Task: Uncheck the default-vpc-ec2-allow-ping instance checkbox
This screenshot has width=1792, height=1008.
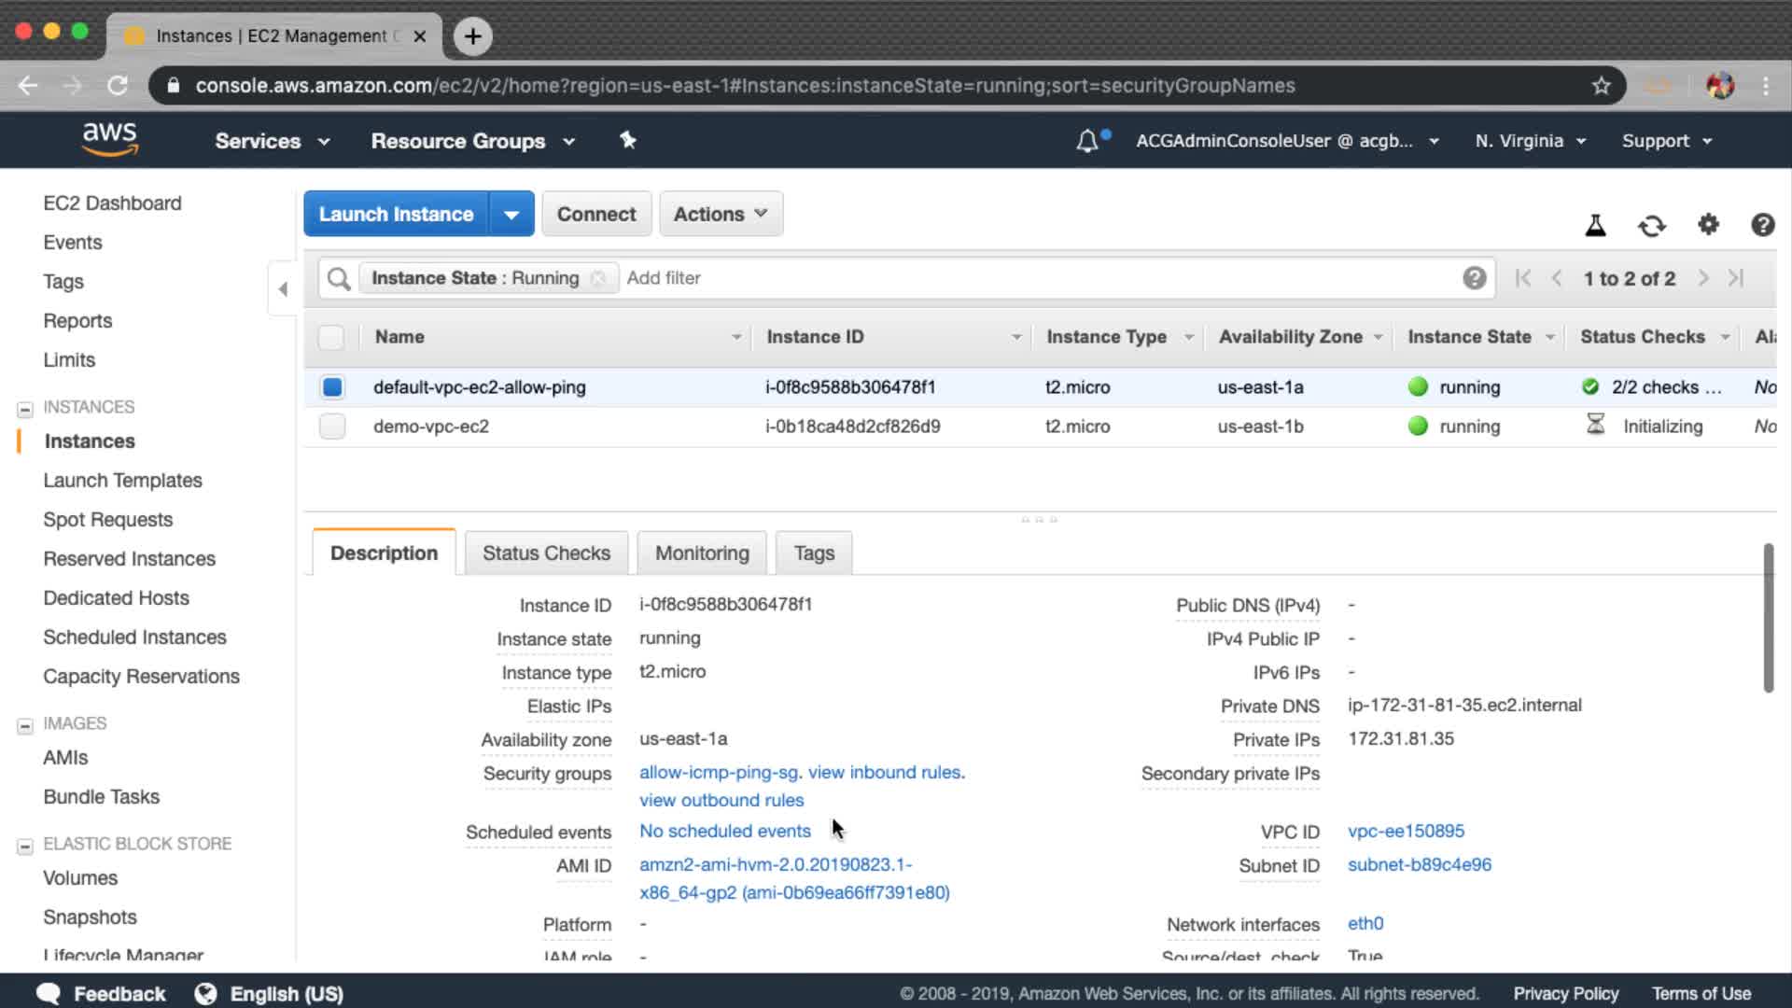Action: click(x=332, y=386)
